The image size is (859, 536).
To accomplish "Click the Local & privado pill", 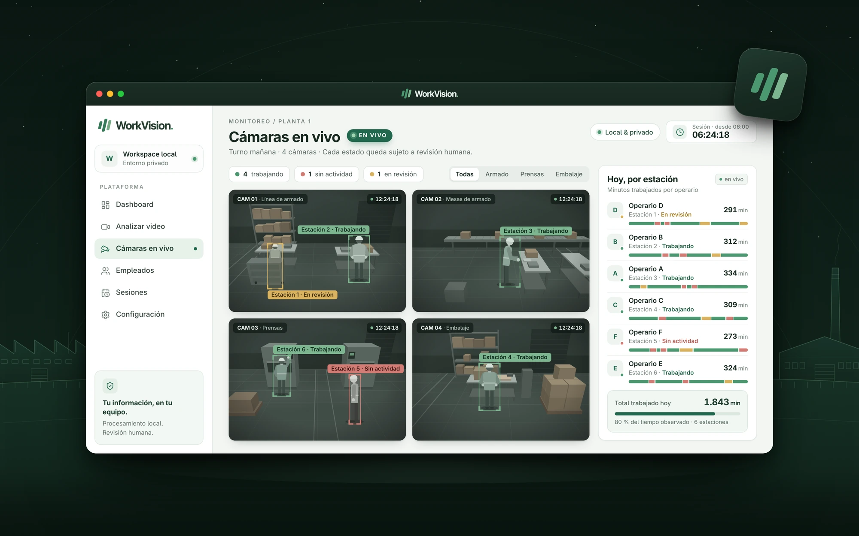I will 625,132.
